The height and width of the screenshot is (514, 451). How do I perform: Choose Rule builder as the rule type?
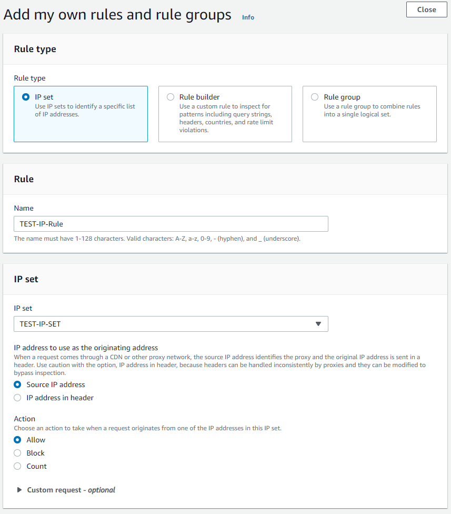tap(171, 97)
